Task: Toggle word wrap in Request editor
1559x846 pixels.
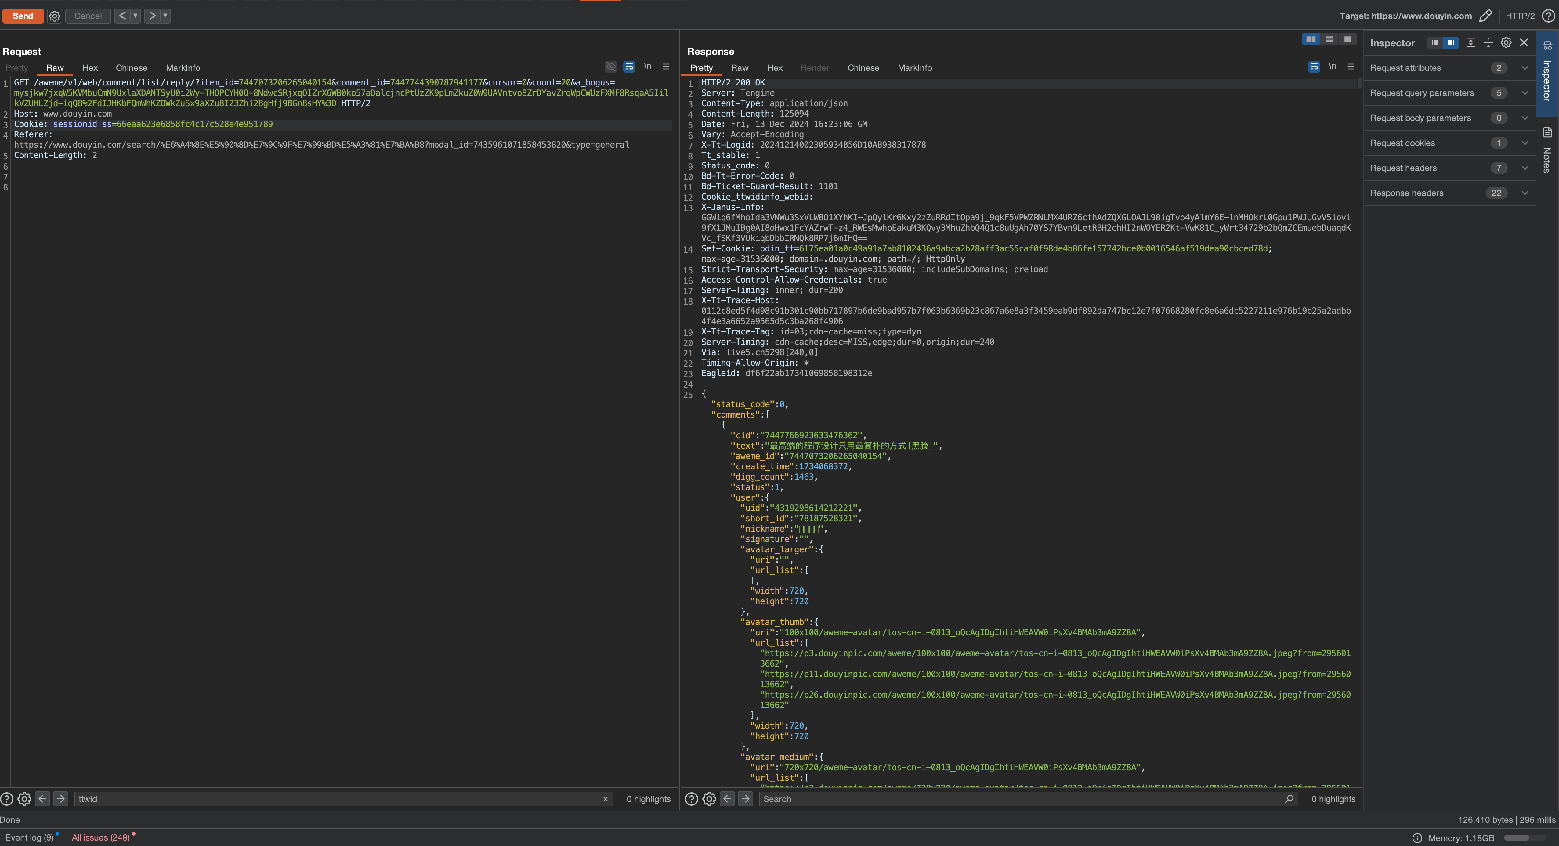Action: tap(629, 67)
